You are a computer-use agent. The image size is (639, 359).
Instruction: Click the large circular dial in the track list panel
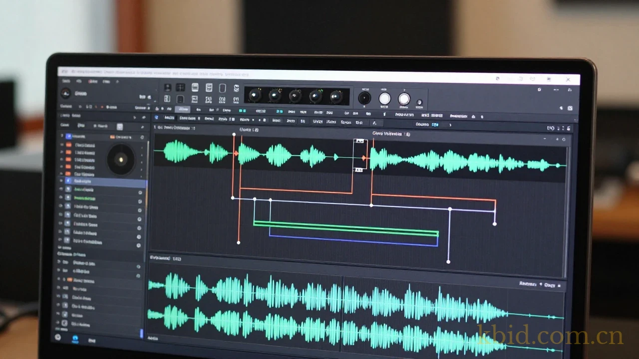[121, 159]
